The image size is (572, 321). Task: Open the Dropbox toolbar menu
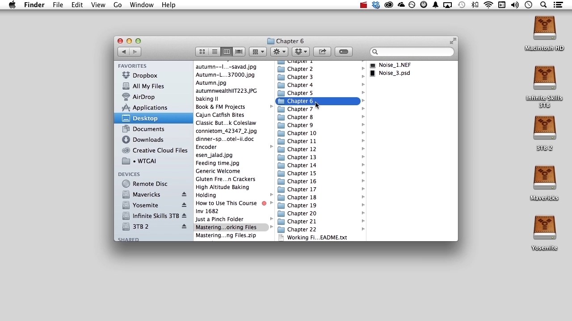[x=300, y=52]
